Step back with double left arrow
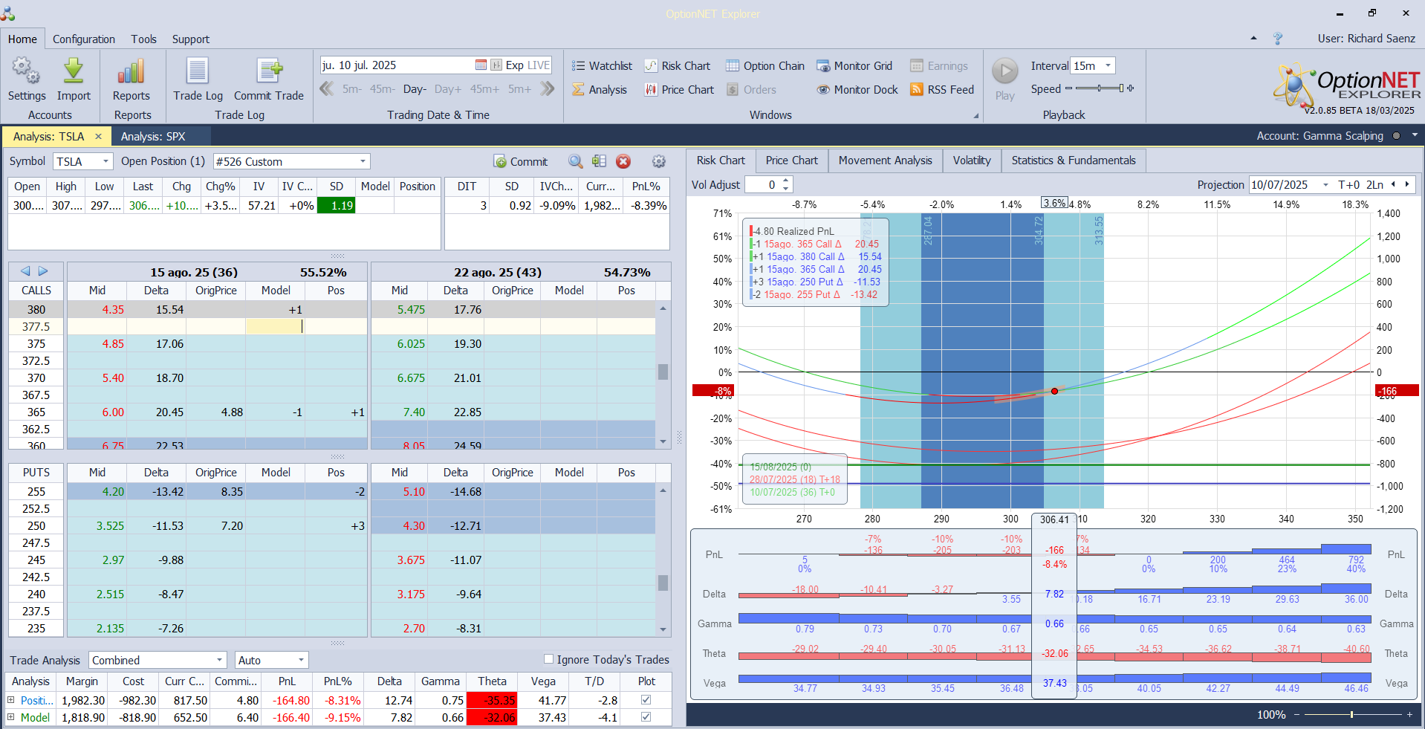 [327, 89]
